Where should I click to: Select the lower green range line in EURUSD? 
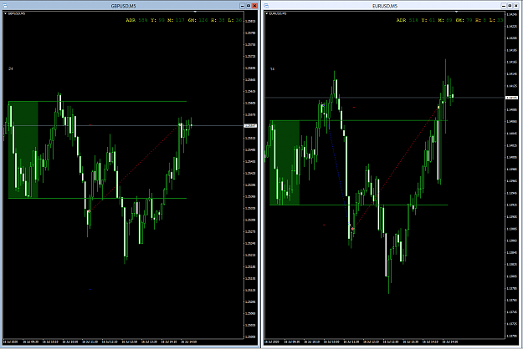[x=359, y=205]
